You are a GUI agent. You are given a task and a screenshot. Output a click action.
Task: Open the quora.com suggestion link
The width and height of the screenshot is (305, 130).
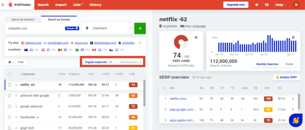pyautogui.click(x=81, y=43)
